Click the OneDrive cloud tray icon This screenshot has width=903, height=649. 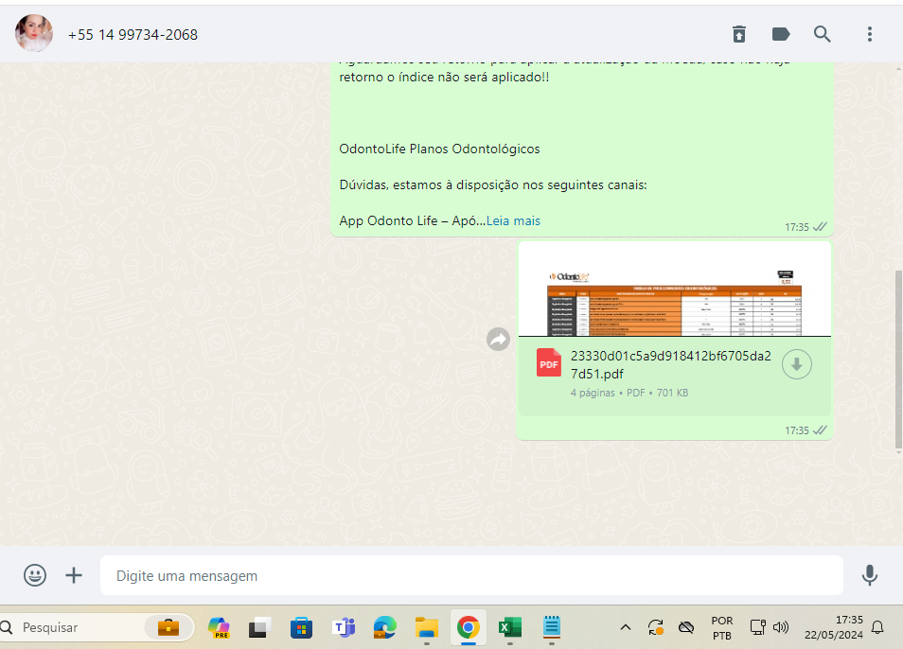tap(686, 627)
